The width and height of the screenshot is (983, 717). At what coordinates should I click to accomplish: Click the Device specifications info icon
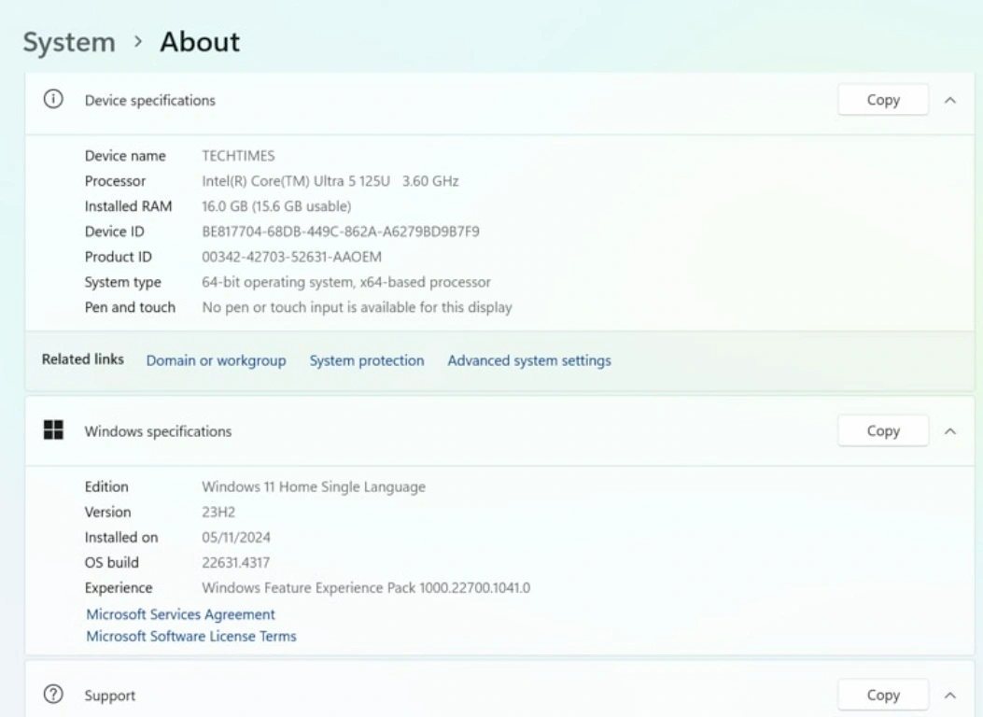pyautogui.click(x=53, y=99)
